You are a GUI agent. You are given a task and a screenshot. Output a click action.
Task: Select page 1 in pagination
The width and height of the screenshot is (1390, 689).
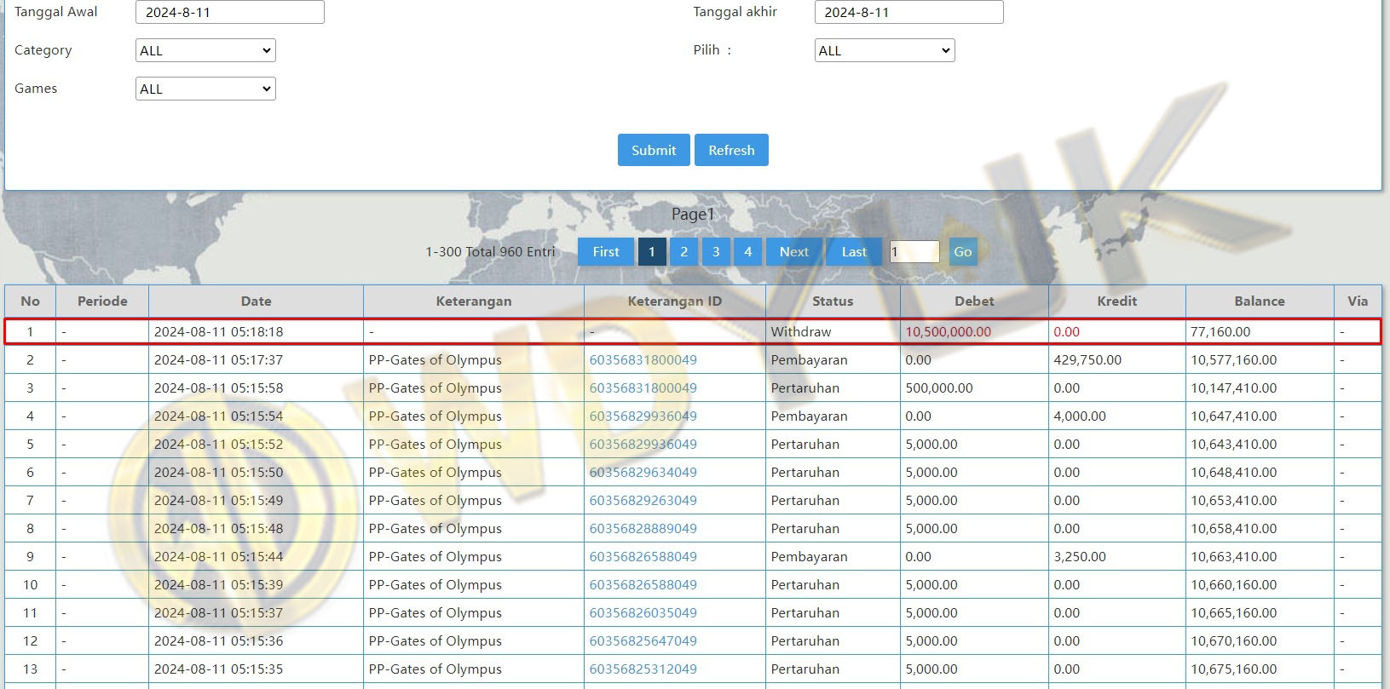pyautogui.click(x=652, y=251)
